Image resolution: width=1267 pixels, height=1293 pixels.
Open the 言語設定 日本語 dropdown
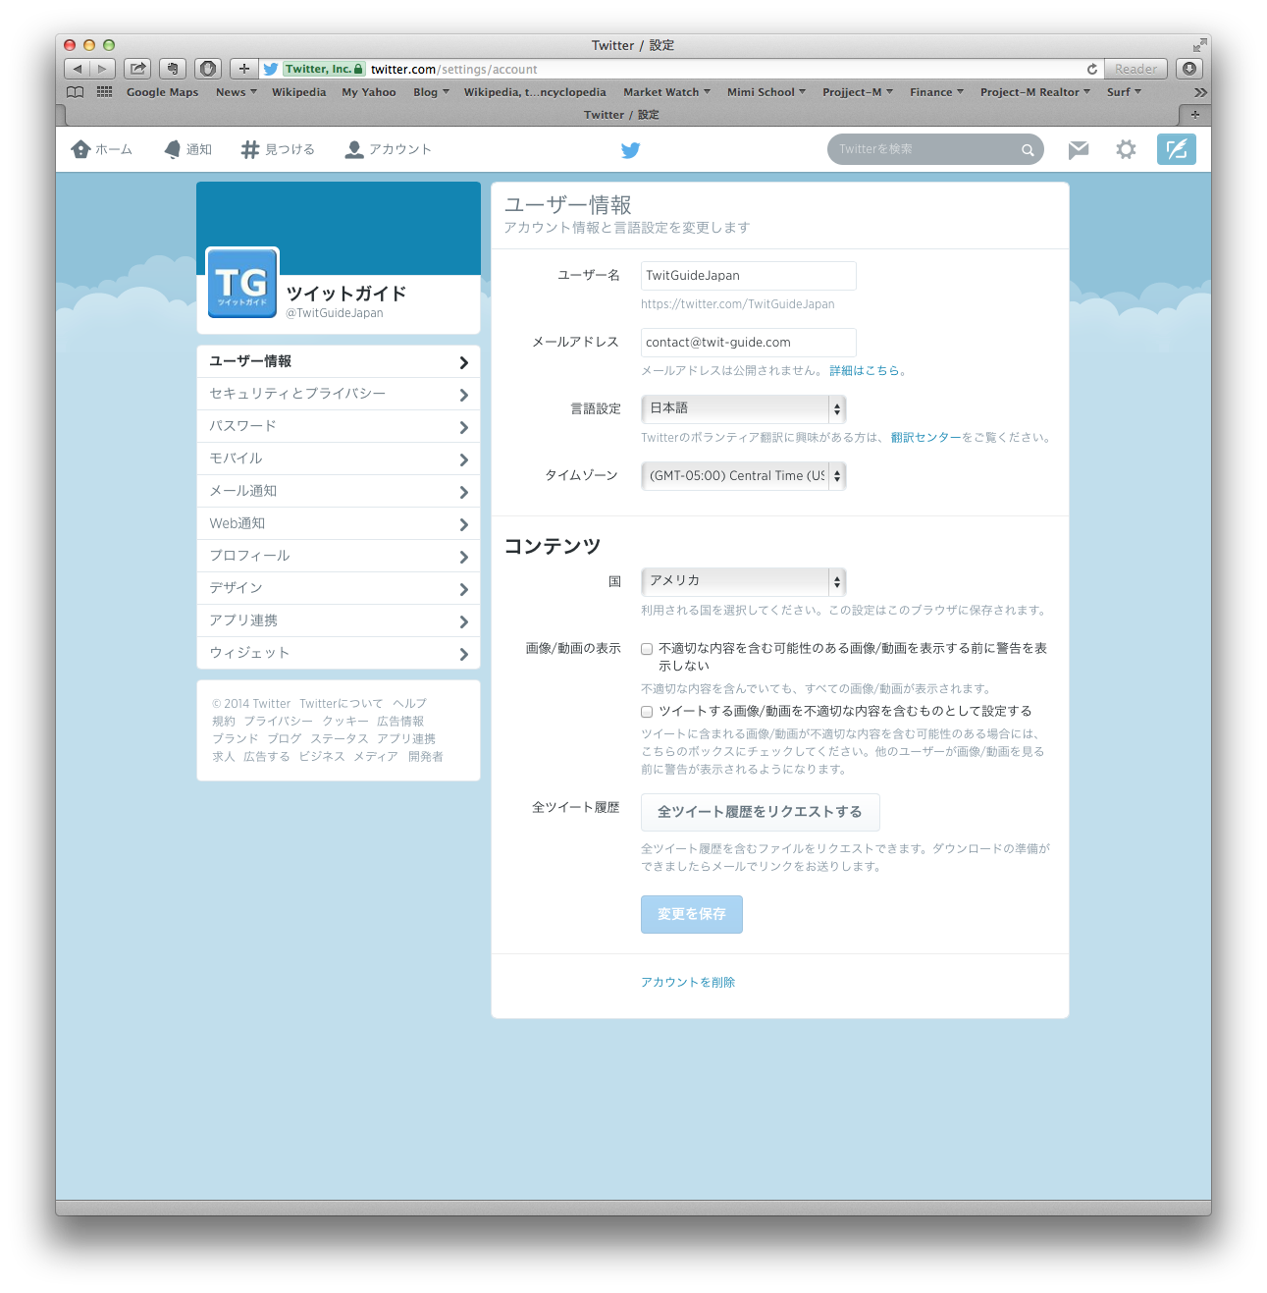coord(743,408)
